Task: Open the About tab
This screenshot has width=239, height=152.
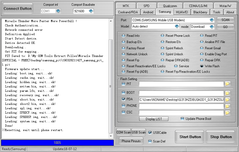Action: click(230, 12)
